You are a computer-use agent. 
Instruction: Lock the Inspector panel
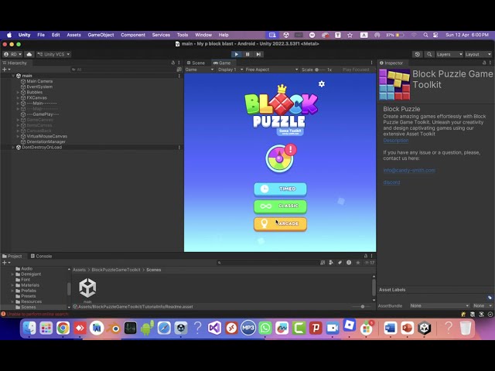[x=484, y=63]
